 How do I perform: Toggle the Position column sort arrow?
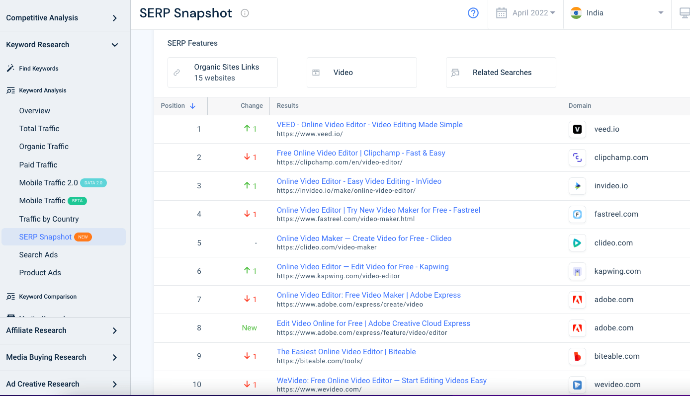point(192,105)
